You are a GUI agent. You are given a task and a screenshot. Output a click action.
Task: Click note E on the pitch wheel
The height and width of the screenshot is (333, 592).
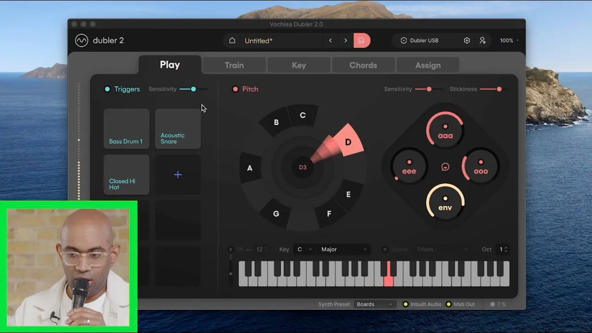[348, 194]
